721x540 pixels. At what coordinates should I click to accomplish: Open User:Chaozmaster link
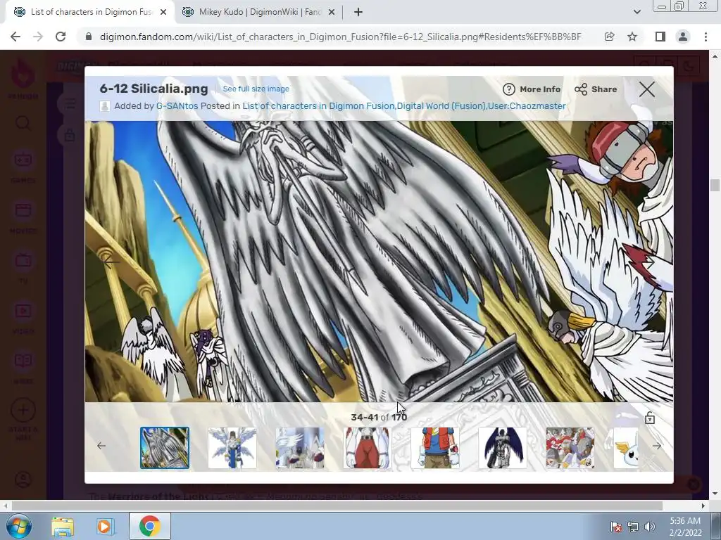point(527,105)
